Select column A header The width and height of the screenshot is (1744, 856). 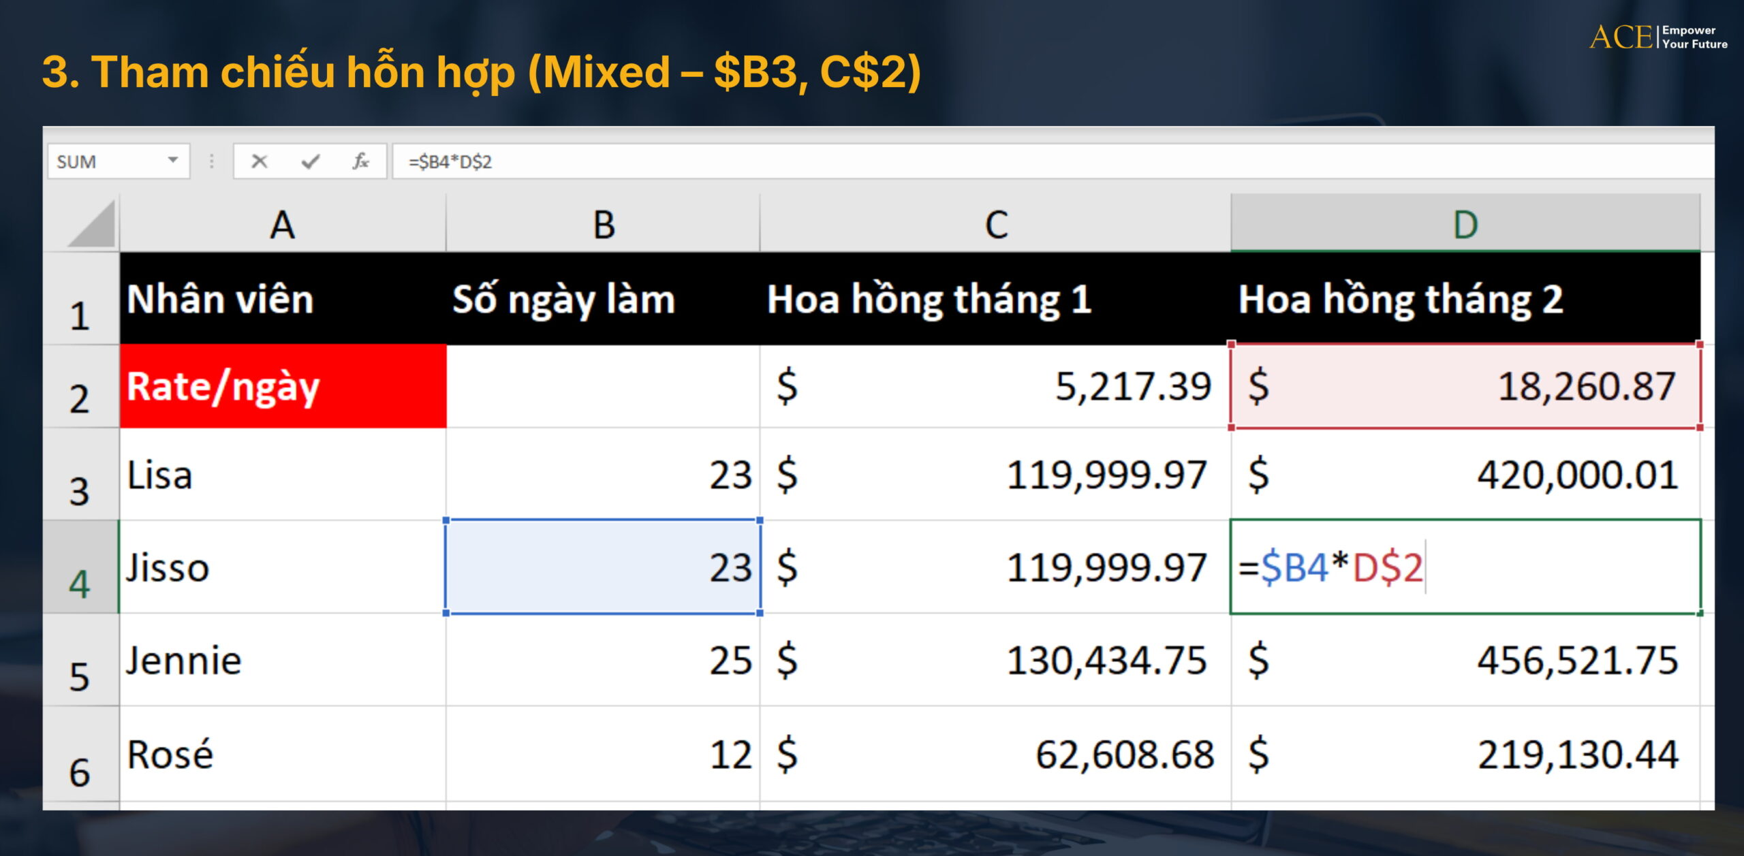pyautogui.click(x=283, y=225)
